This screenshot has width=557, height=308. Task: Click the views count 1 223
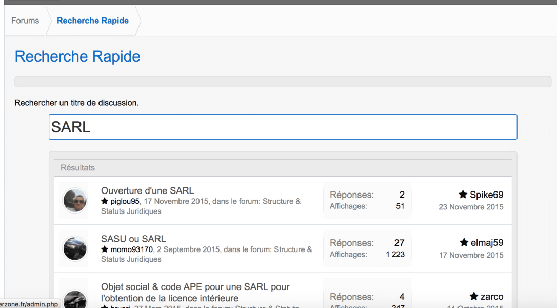tap(395, 254)
